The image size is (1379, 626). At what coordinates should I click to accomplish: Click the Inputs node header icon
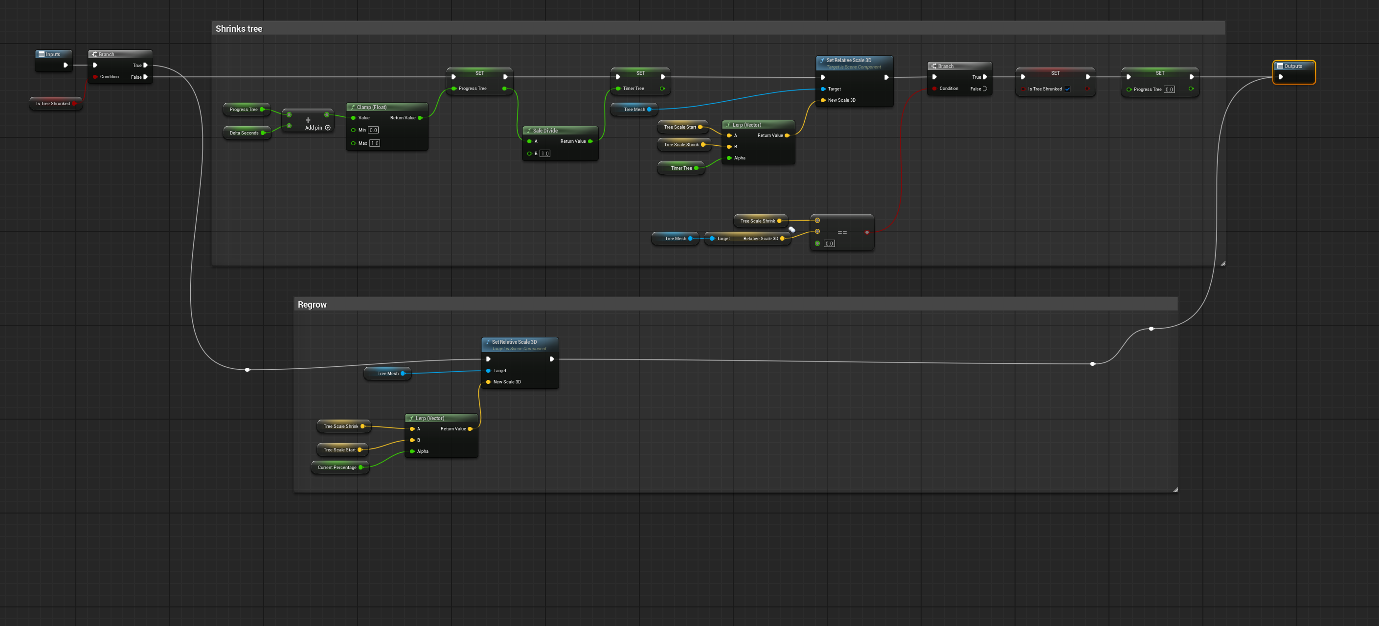tap(42, 54)
